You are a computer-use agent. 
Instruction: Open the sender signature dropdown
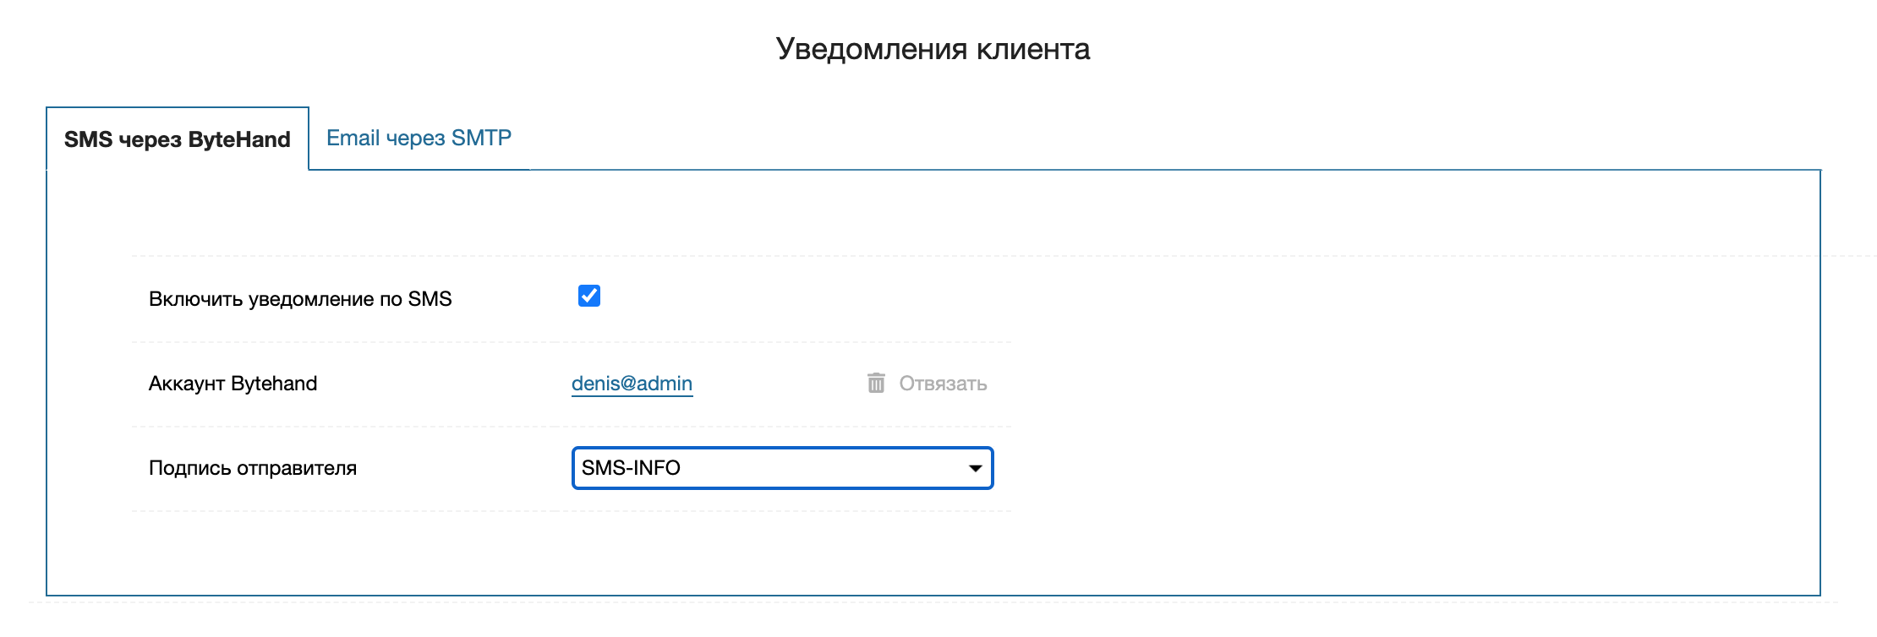click(782, 468)
